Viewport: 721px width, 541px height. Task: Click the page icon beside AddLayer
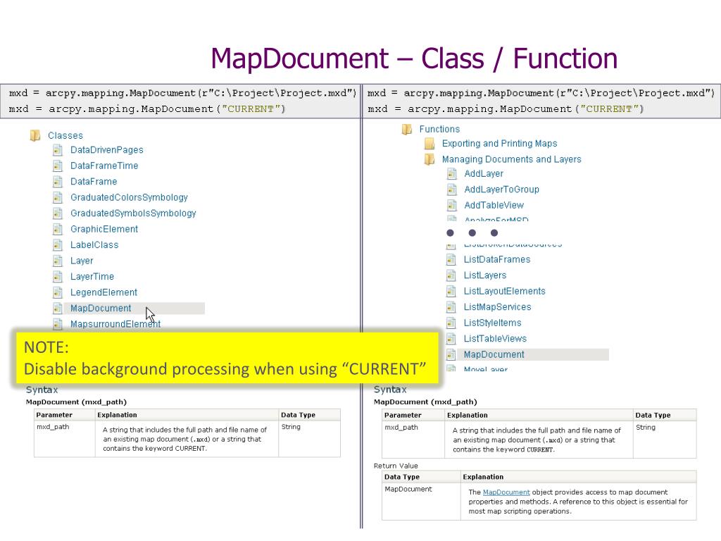(x=452, y=174)
